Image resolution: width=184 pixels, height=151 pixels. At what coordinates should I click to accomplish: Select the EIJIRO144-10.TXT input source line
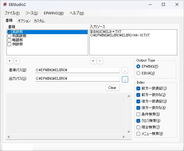120,35
